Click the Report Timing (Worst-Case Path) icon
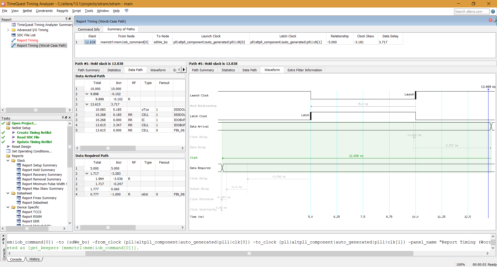497x267 pixels. coord(13,46)
